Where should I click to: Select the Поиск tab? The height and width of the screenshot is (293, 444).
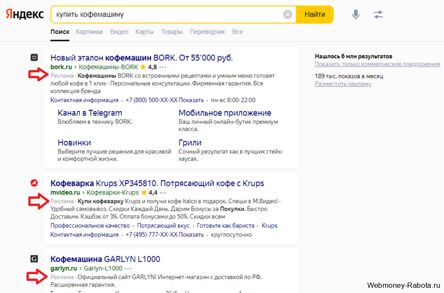[60, 32]
